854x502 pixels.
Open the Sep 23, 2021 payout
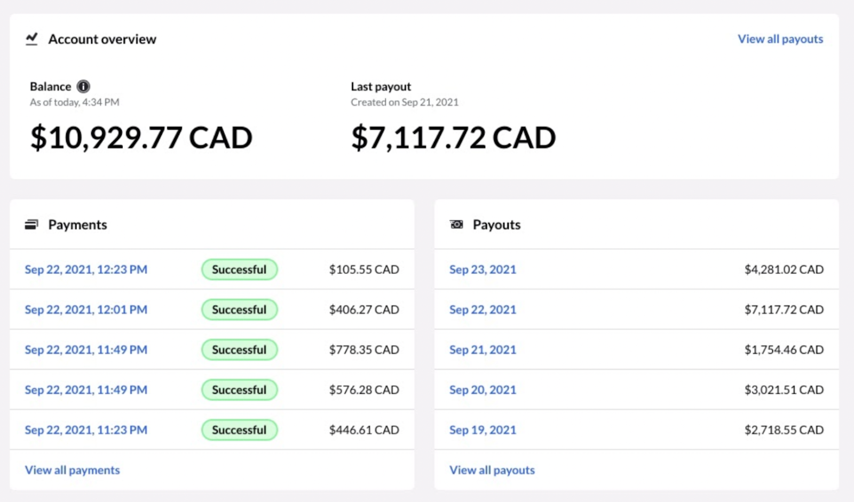coord(483,269)
